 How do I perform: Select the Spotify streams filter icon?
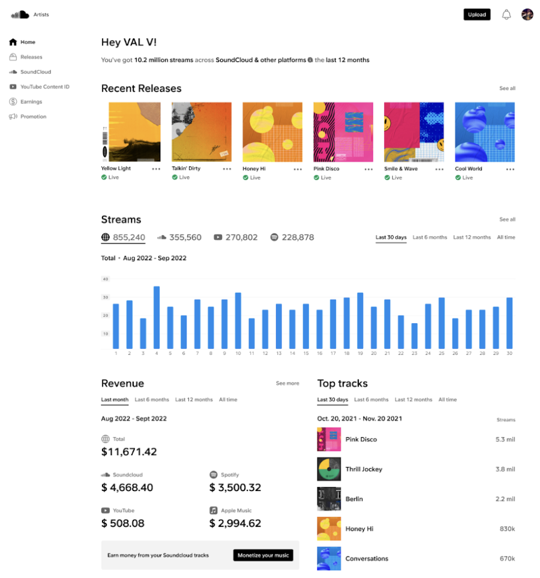click(x=274, y=237)
